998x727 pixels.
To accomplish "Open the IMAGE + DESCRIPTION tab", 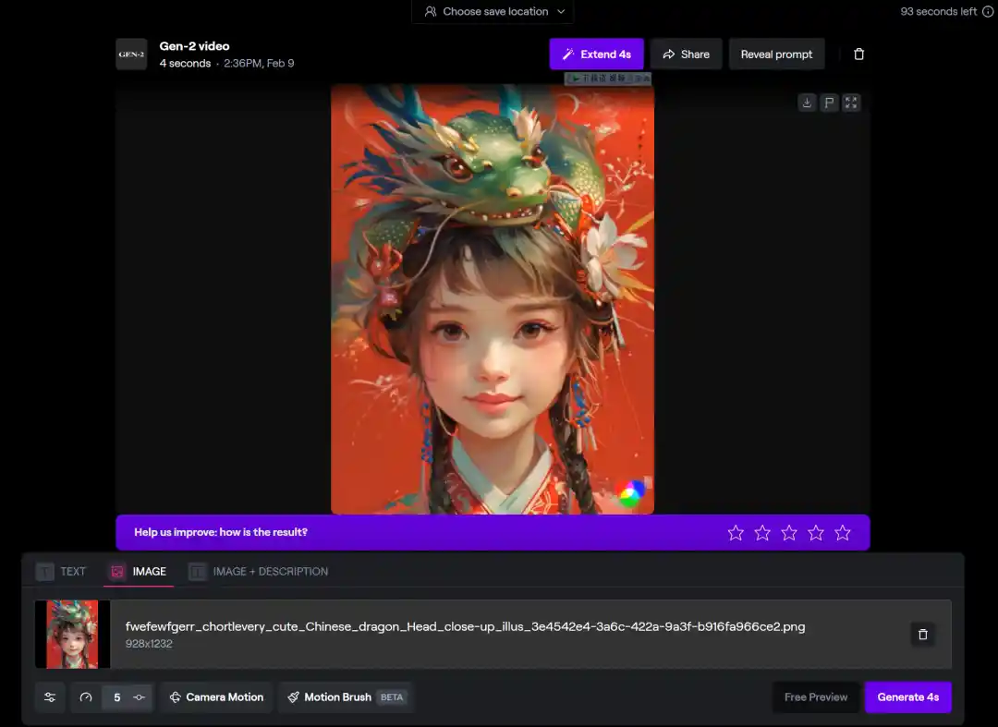I will [x=259, y=572].
